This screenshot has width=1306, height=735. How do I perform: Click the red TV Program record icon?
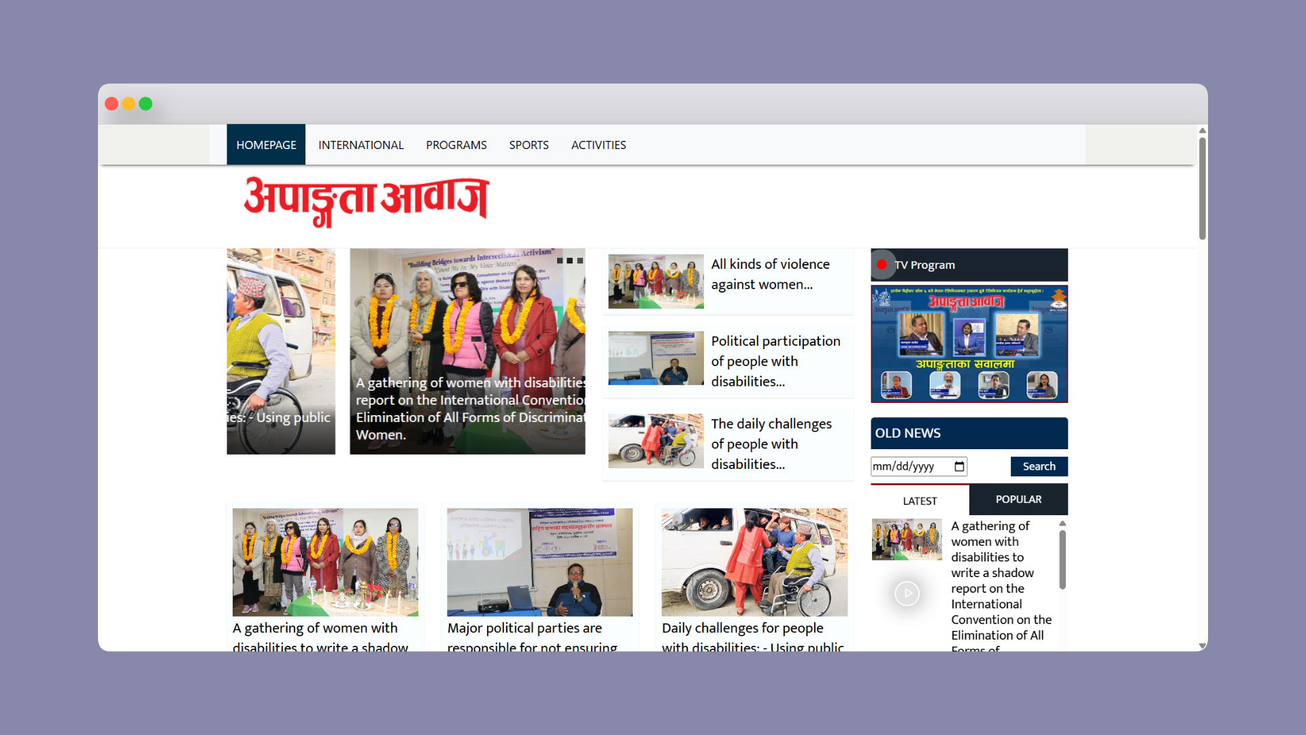coord(883,265)
